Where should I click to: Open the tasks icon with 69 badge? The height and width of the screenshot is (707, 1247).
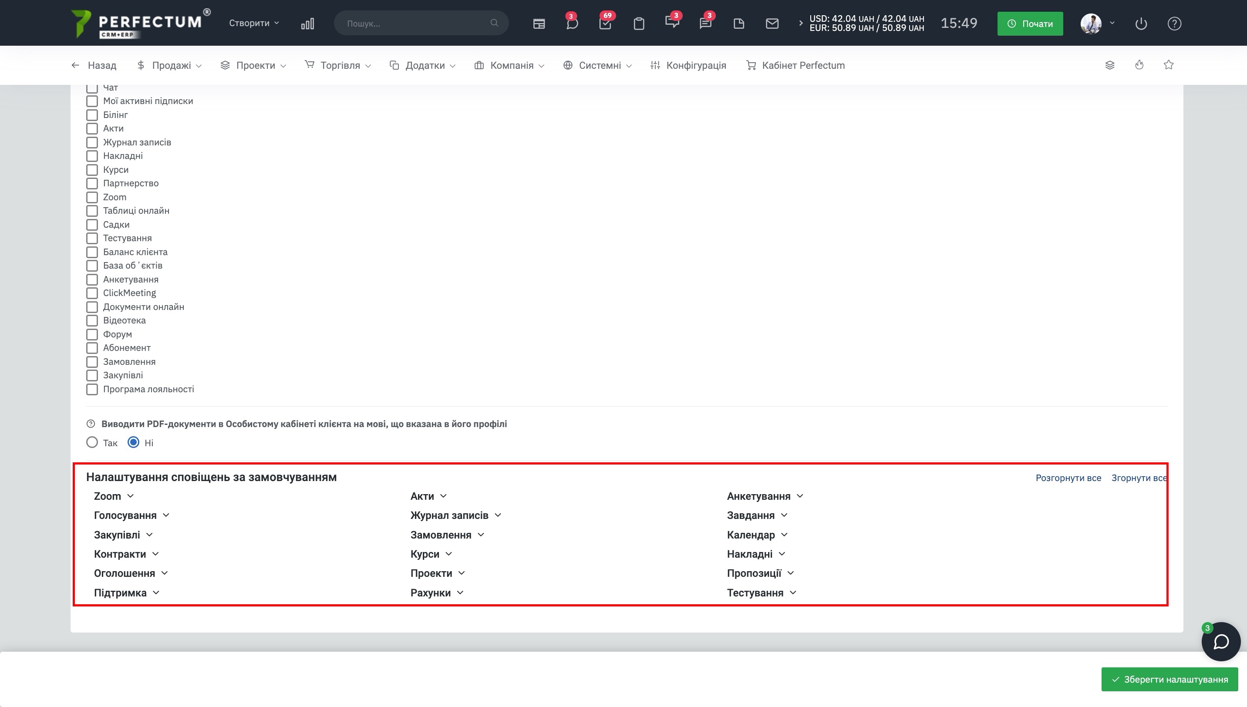605,24
